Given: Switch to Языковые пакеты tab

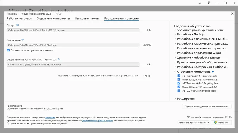Looking at the screenshot, I should pos(87,18).
